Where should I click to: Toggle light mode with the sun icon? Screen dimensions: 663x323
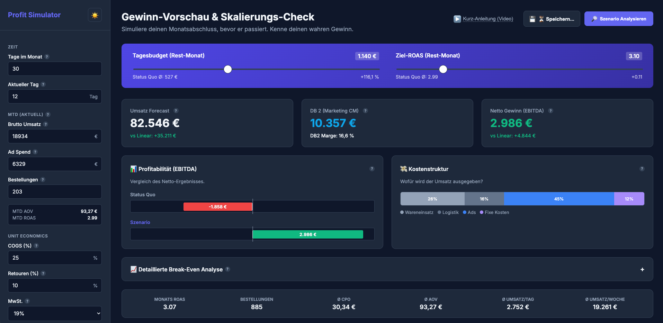(x=95, y=15)
